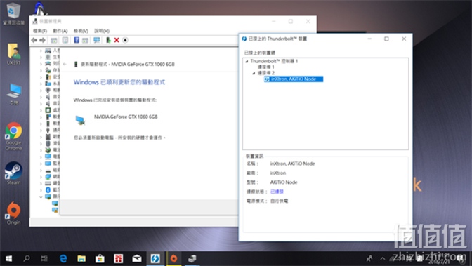Viewport: 472px width, 266px height.
Task: Launch Google Chrome from desktop
Action: pyautogui.click(x=13, y=136)
